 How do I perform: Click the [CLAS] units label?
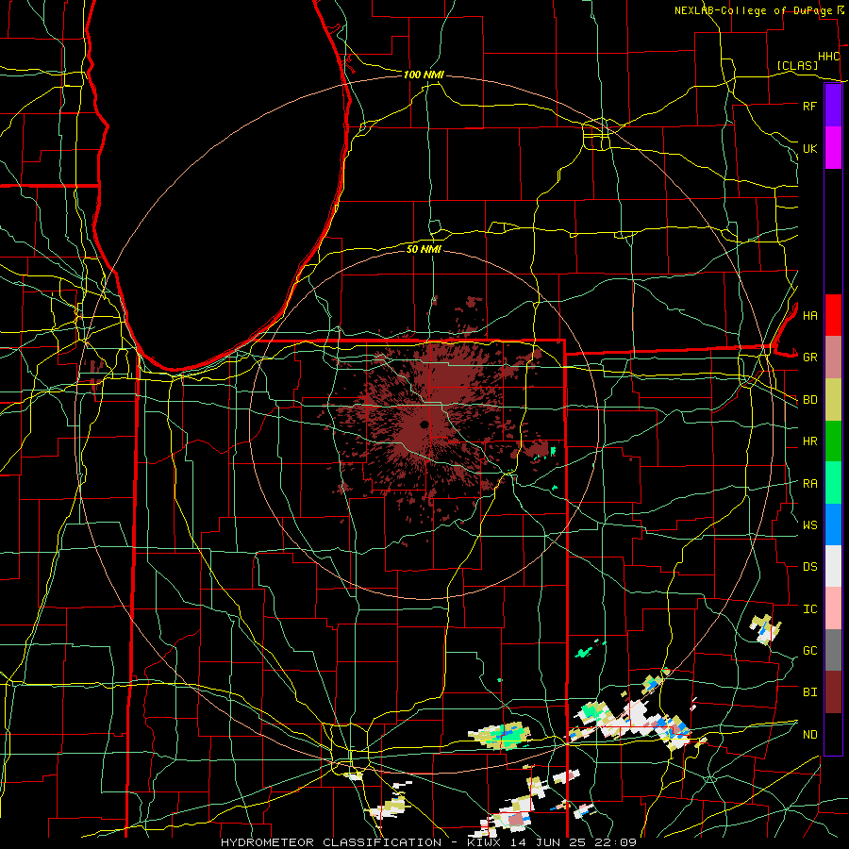pyautogui.click(x=797, y=65)
